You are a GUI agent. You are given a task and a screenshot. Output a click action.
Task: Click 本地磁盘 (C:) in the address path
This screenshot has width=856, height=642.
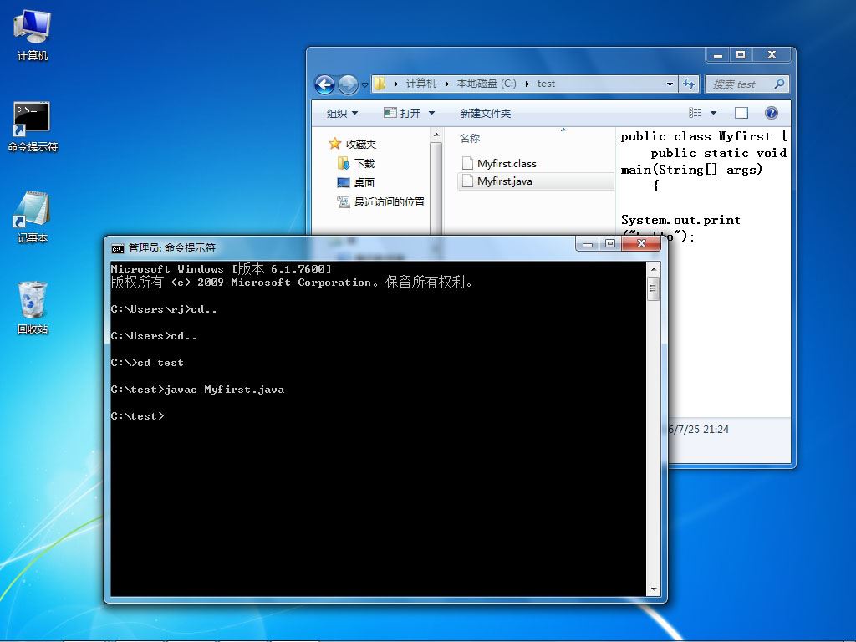tap(487, 84)
